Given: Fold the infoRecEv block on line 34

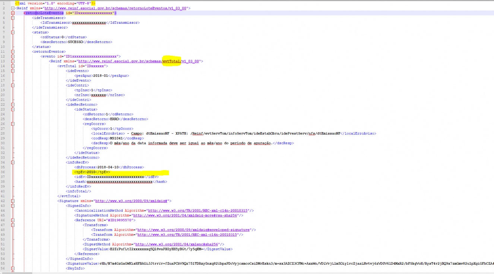Looking at the screenshot, I should pyautogui.click(x=13, y=162).
